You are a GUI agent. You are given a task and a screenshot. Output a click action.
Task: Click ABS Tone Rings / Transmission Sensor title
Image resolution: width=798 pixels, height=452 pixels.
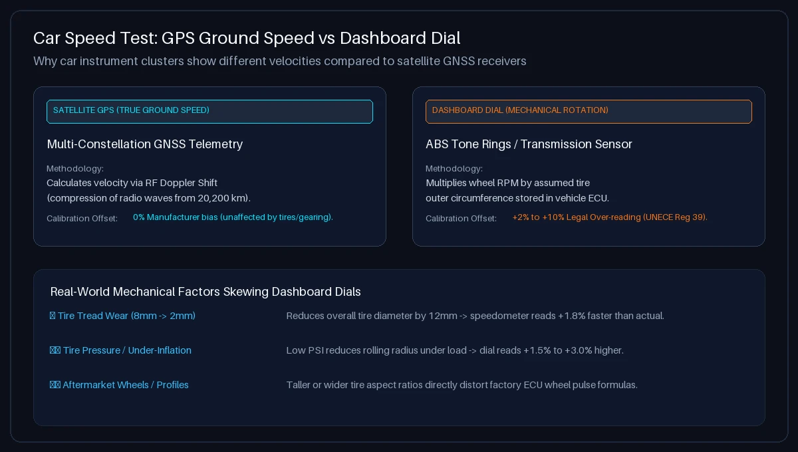click(x=529, y=144)
